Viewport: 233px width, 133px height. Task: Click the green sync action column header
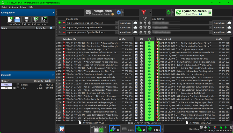149,39
